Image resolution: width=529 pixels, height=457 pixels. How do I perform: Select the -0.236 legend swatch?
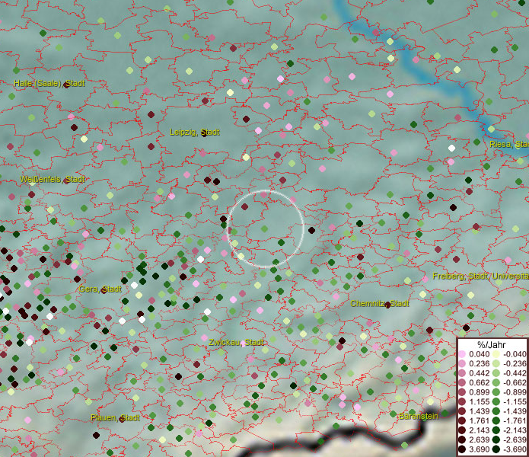pyautogui.click(x=496, y=363)
